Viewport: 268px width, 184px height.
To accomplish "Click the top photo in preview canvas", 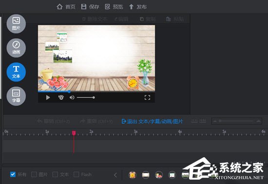I will click(62, 37).
